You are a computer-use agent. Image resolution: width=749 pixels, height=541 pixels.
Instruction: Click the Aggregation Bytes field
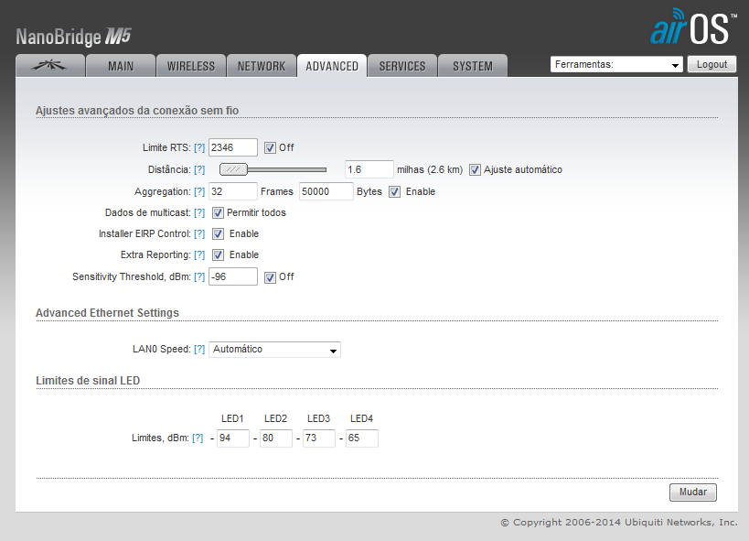(x=326, y=191)
